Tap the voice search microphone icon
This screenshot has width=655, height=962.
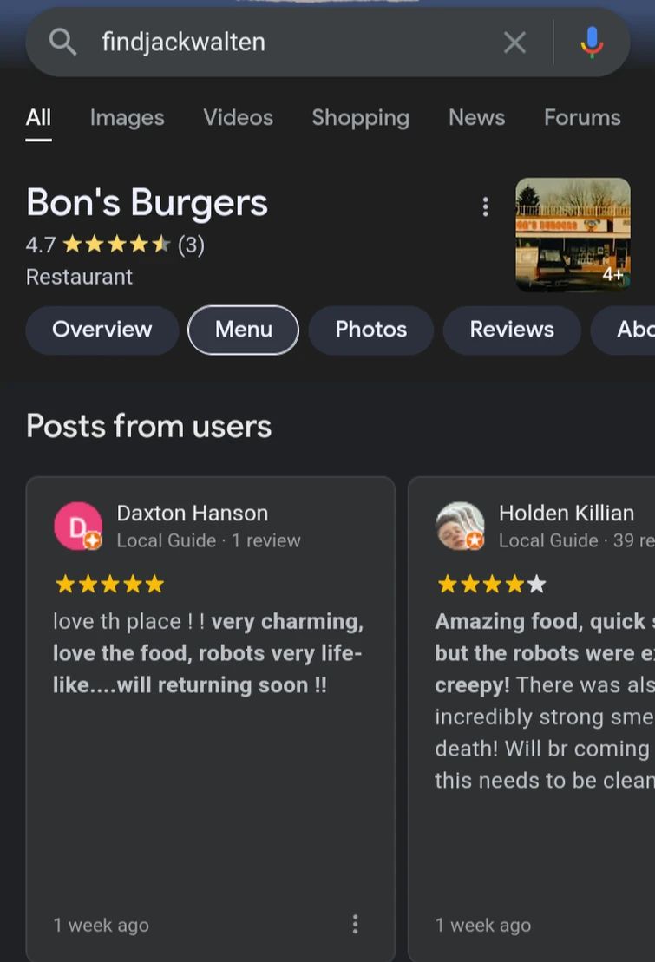coord(592,43)
